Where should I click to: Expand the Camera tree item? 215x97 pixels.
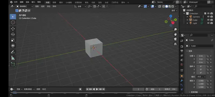[187, 17]
